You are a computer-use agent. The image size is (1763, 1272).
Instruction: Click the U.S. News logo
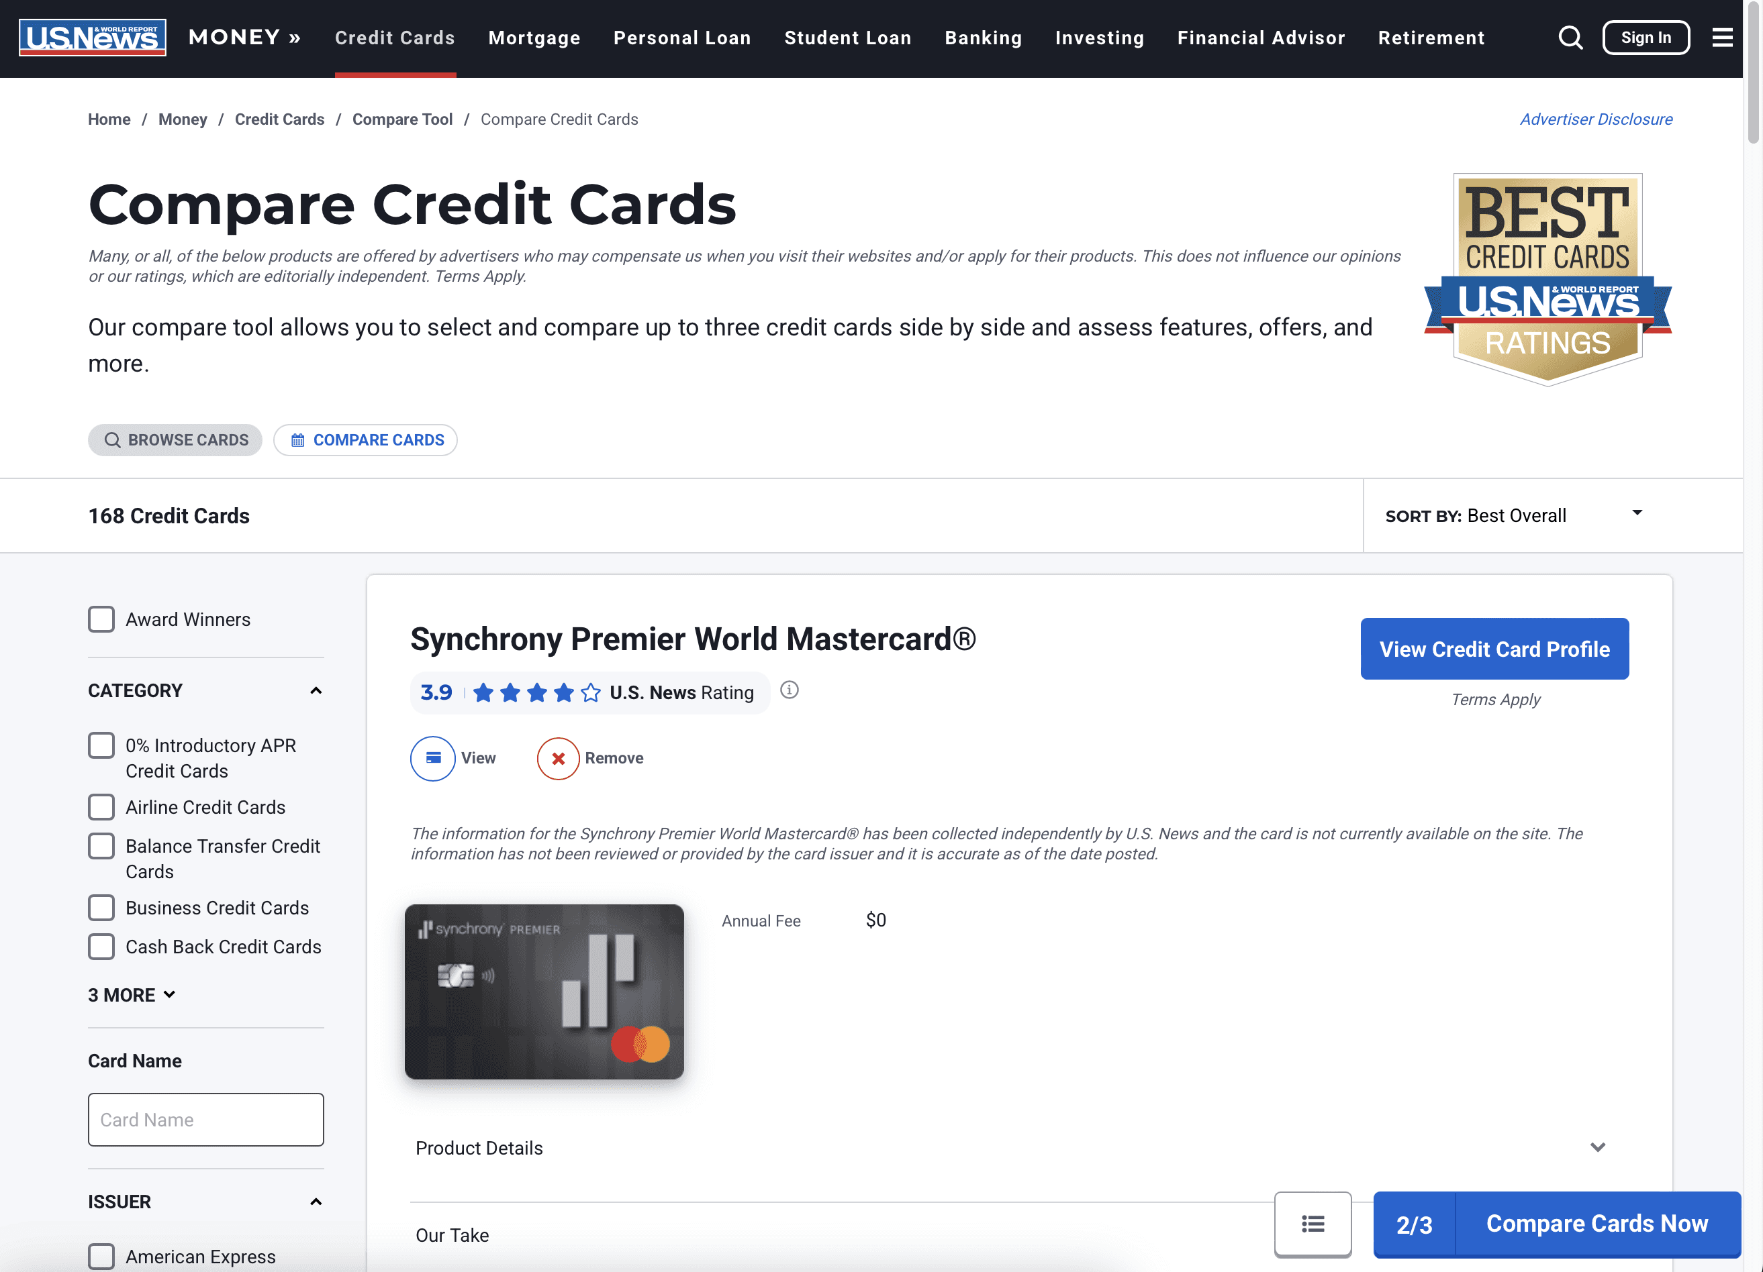[x=93, y=38]
